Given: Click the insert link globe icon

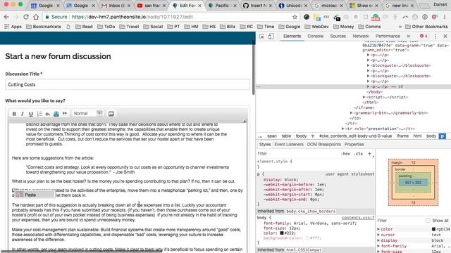Looking at the screenshot, I should (56, 114).
